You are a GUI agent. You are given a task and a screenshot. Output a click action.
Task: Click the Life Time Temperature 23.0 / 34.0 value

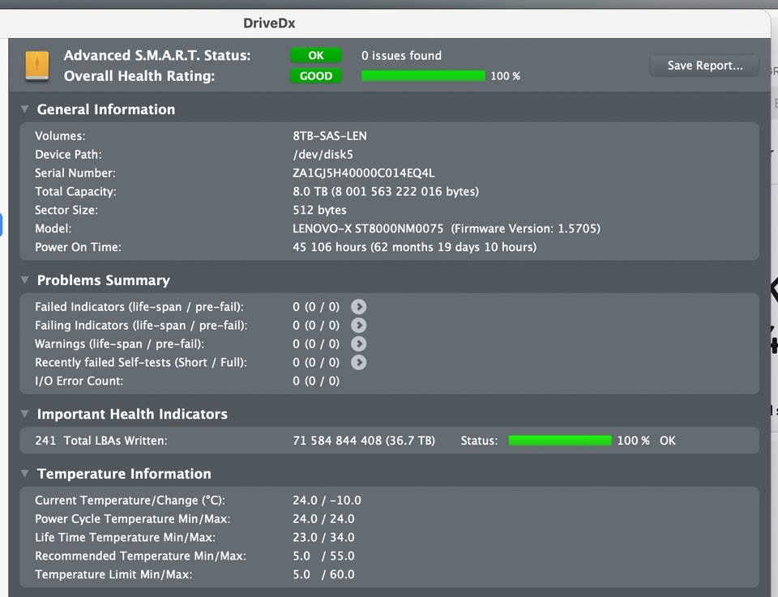[323, 538]
